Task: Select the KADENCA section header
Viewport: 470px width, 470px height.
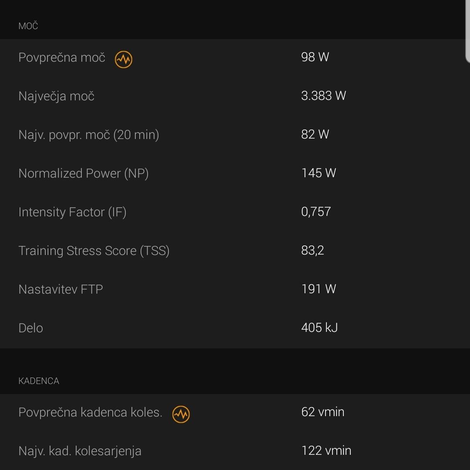Action: click(x=39, y=381)
